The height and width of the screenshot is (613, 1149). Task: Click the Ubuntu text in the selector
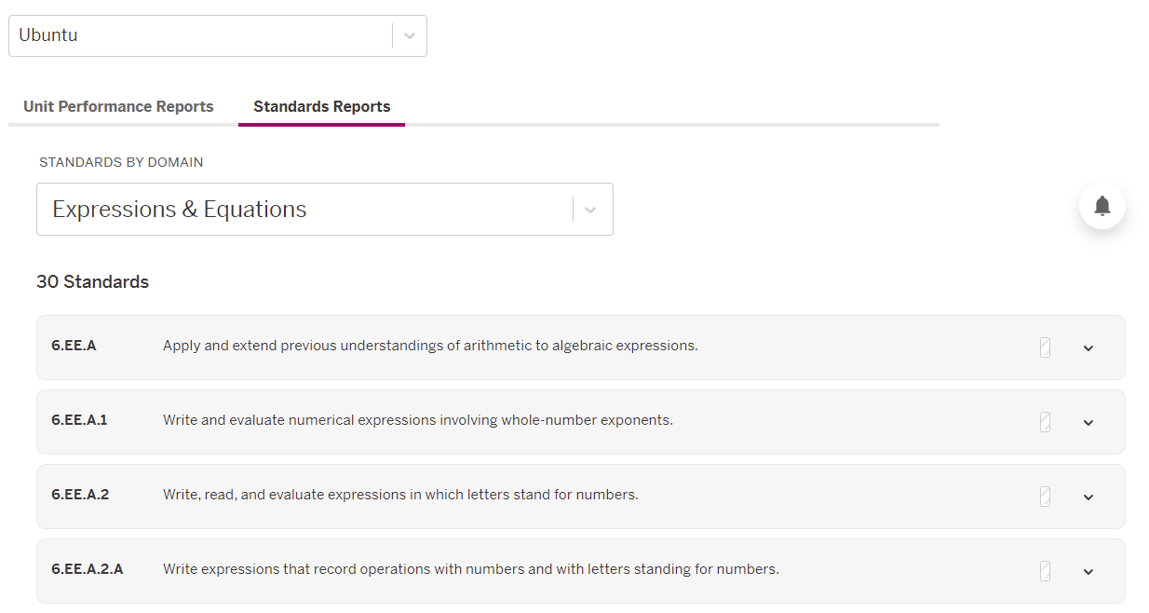[48, 35]
